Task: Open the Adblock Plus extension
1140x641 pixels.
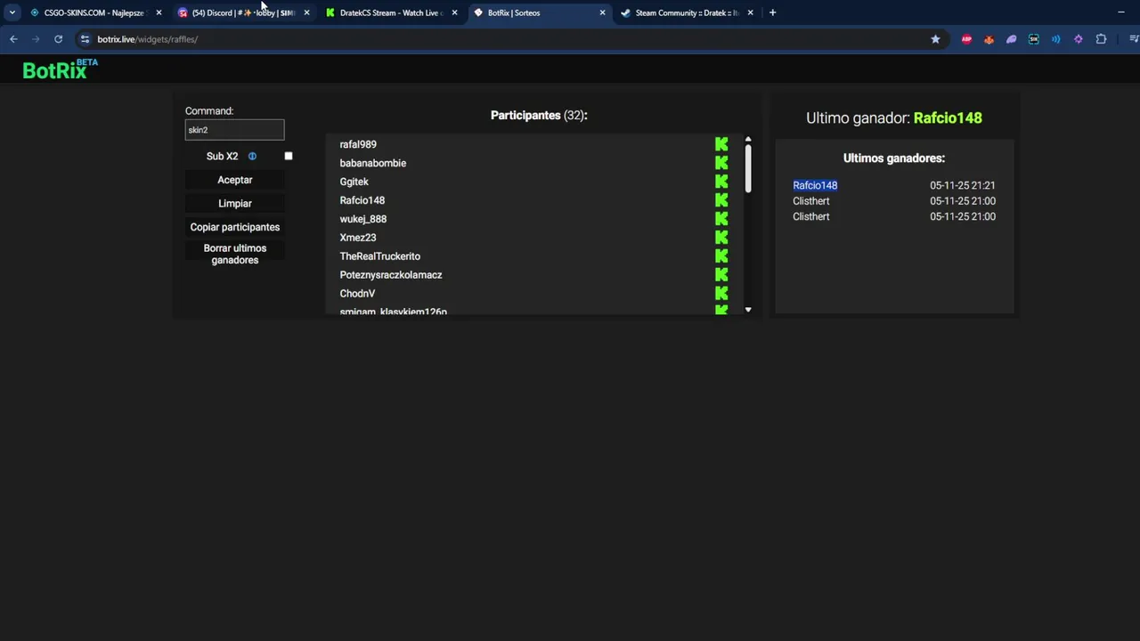Action: point(966,39)
